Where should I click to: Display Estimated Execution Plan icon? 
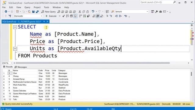(x=67, y=16)
